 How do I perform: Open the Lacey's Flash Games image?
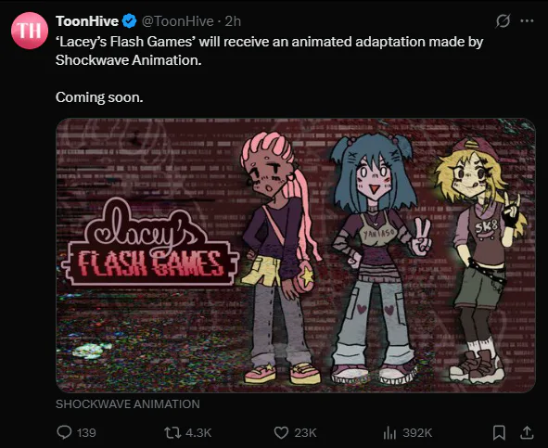click(296, 255)
